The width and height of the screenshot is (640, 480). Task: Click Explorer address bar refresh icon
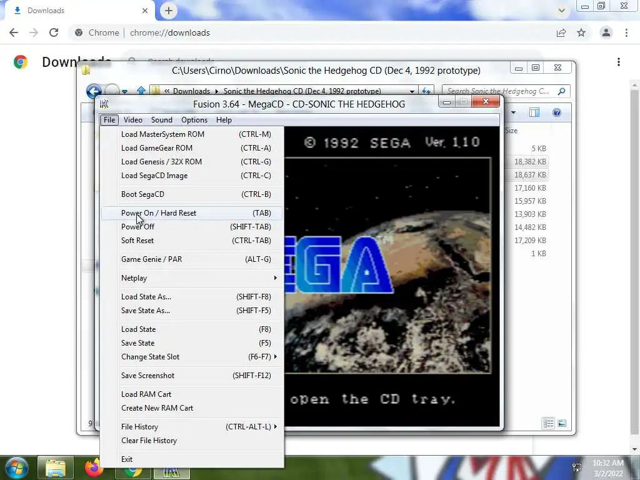pyautogui.click(x=426, y=91)
